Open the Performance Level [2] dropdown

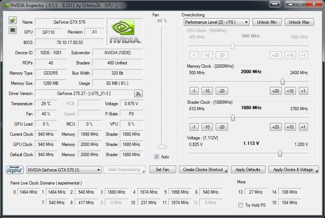click(216, 22)
